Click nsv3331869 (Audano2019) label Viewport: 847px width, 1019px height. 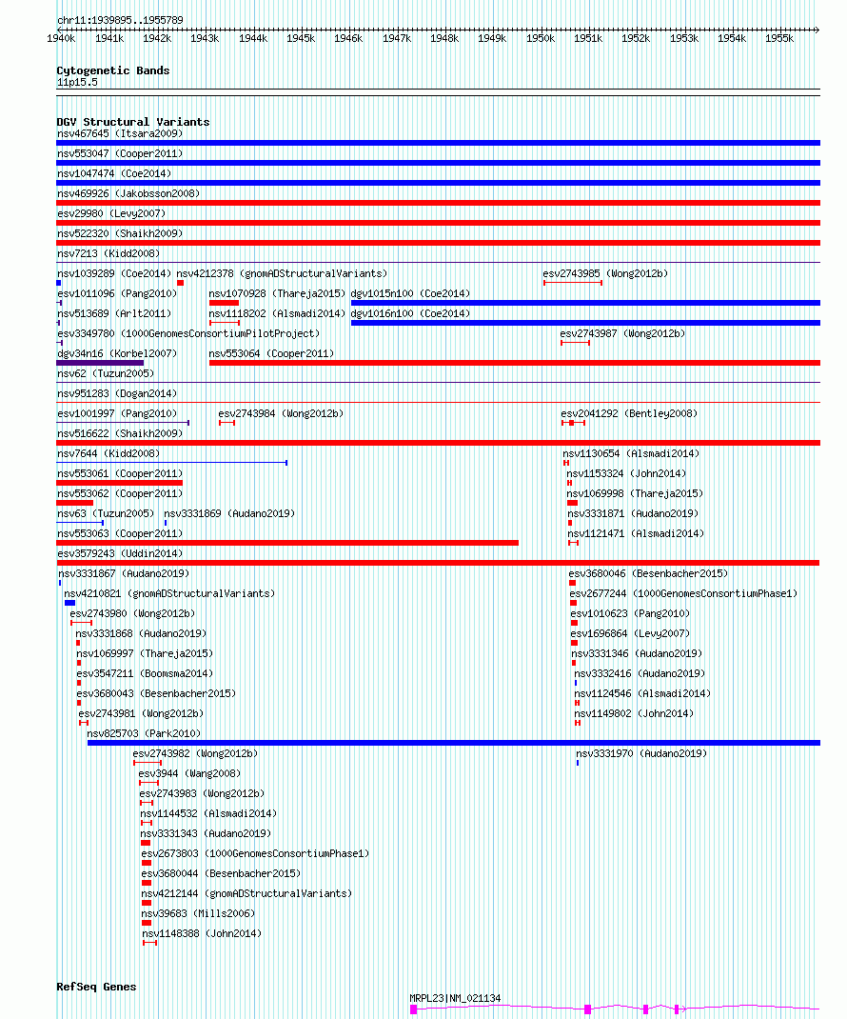pos(229,513)
